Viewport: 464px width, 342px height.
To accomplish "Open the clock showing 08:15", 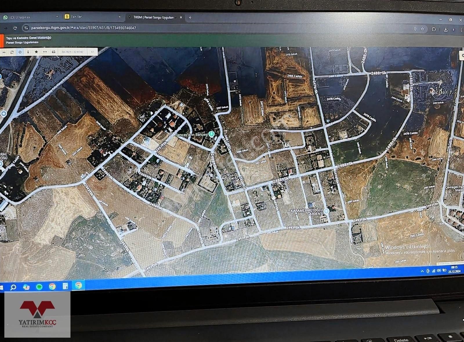I will coord(454,270).
